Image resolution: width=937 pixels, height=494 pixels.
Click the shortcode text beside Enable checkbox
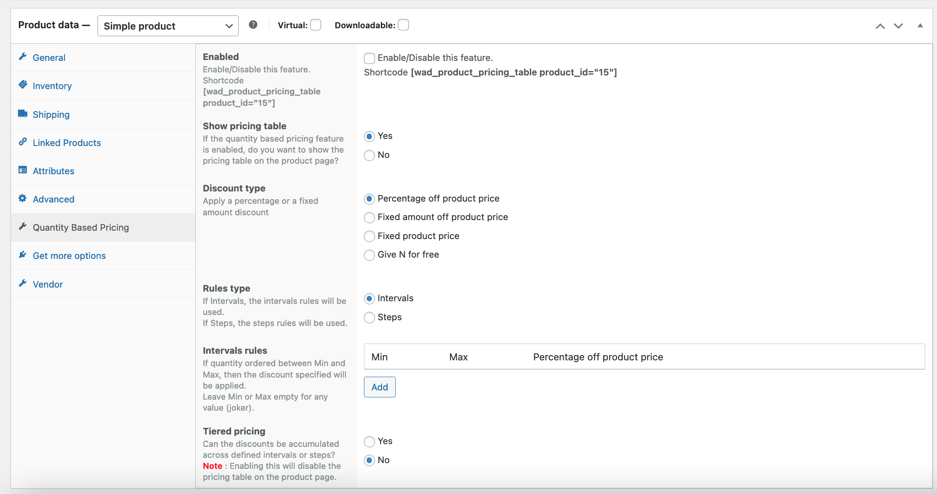click(x=490, y=72)
